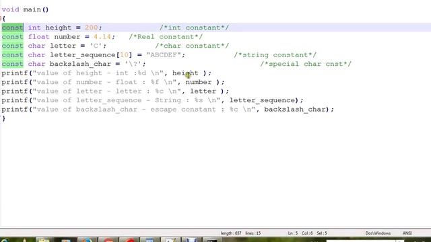The height and width of the screenshot is (242, 431).
Task: Click the 'Col : 6' status bar field
Action: (x=307, y=233)
